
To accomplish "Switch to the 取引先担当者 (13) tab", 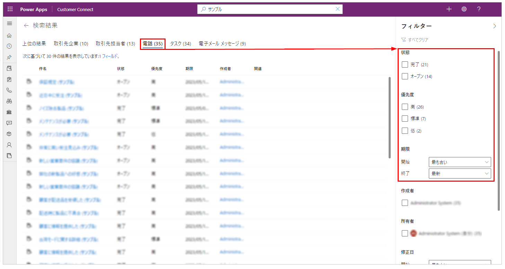I will (x=115, y=44).
